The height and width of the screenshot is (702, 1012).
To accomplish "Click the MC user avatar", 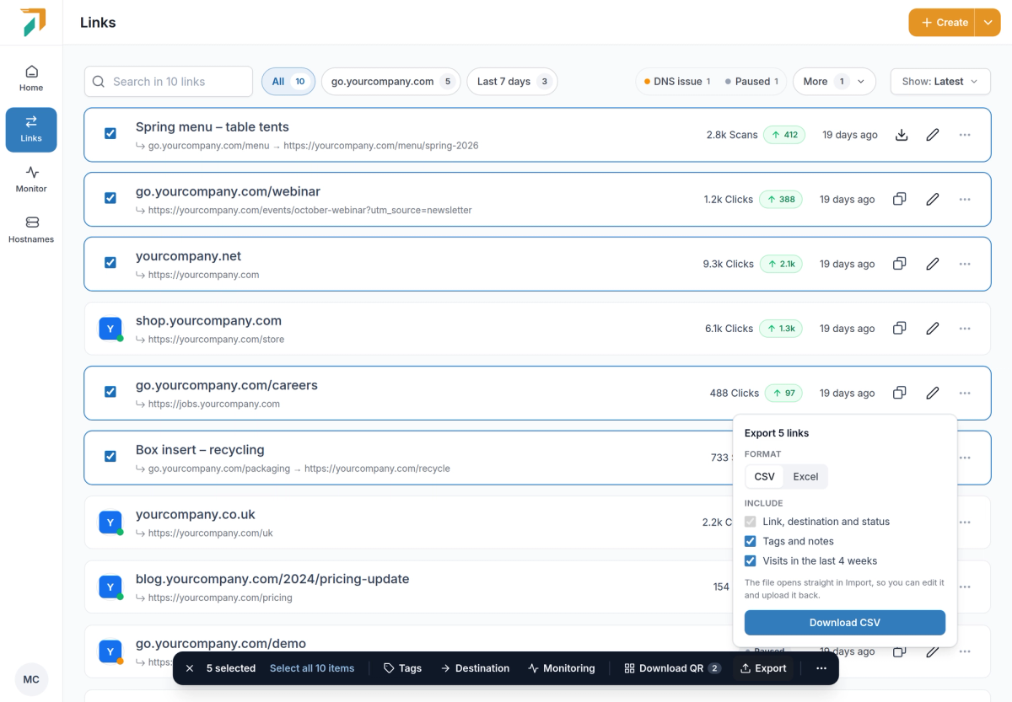I will (x=31, y=679).
